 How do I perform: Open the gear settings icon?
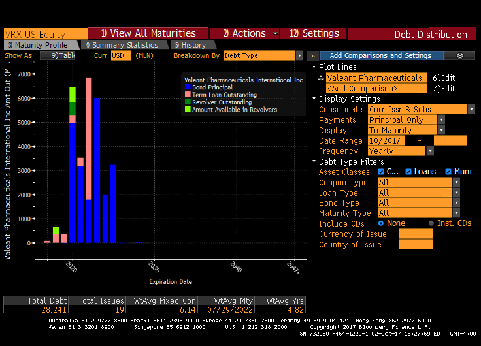pyautogui.click(x=460, y=55)
